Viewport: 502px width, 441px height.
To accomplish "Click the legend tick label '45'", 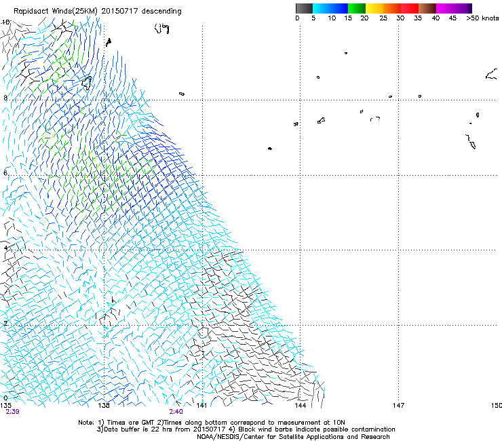I will coord(452,18).
